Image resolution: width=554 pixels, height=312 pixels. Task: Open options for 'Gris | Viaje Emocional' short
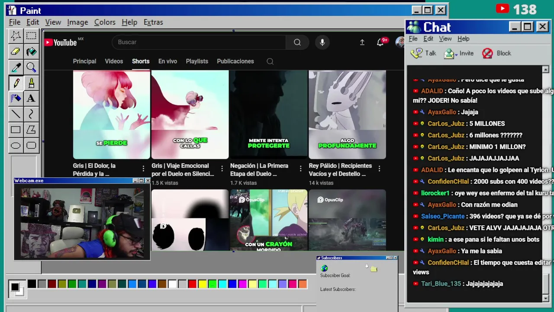coord(222,168)
